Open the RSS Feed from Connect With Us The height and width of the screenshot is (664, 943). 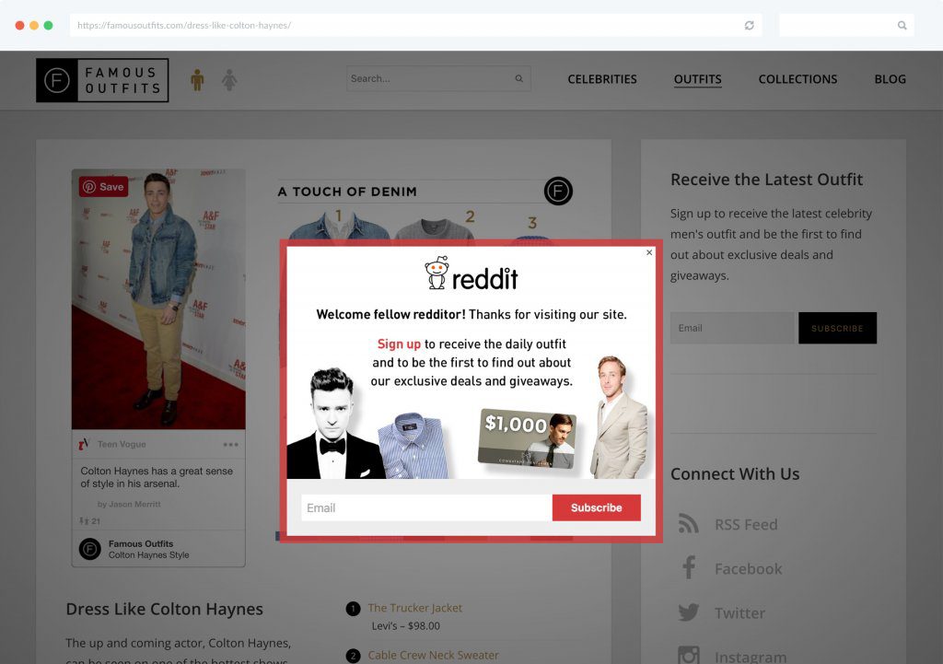pos(687,523)
